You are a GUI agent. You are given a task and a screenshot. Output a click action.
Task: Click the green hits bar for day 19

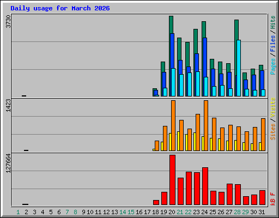pyautogui.click(x=163, y=66)
